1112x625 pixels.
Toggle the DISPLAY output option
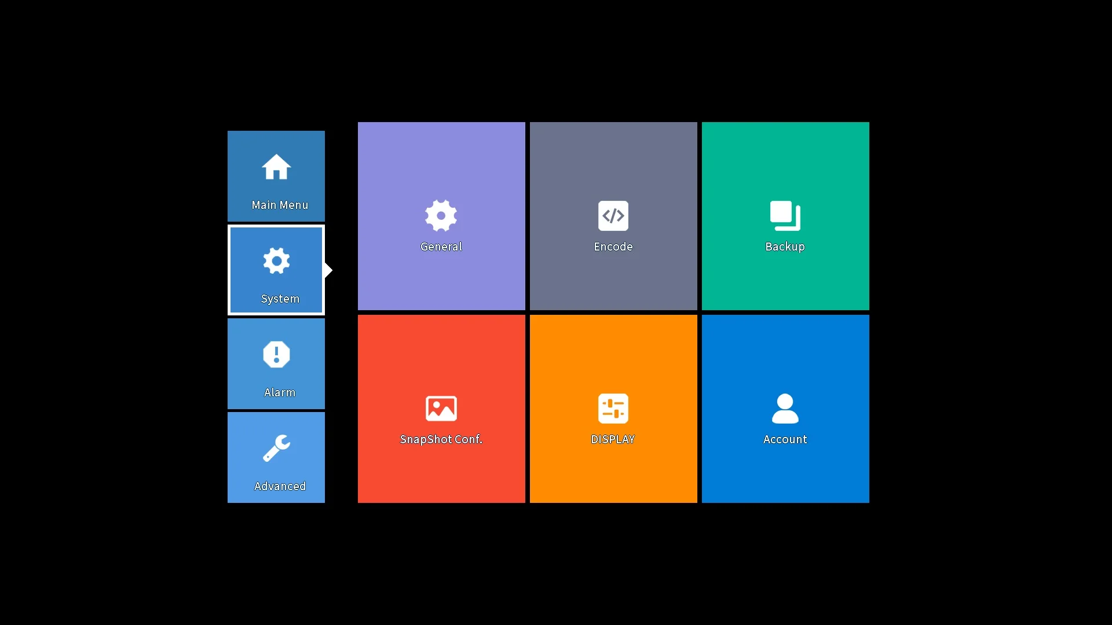tap(613, 408)
